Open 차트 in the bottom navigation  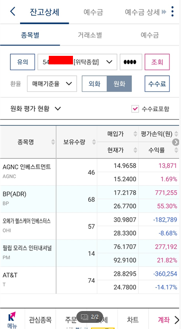coord(133,320)
